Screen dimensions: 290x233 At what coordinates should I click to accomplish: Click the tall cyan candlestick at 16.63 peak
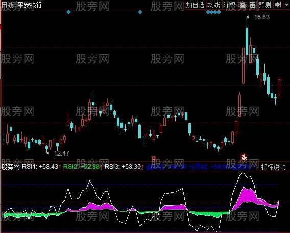pyautogui.click(x=247, y=41)
